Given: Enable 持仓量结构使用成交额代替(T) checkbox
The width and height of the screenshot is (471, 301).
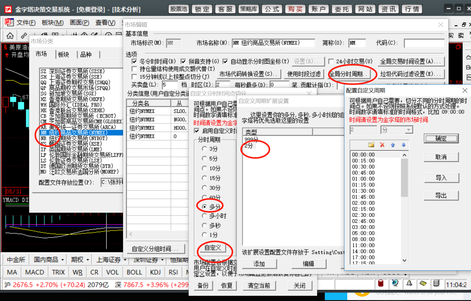Looking at the screenshot, I should coord(134,69).
